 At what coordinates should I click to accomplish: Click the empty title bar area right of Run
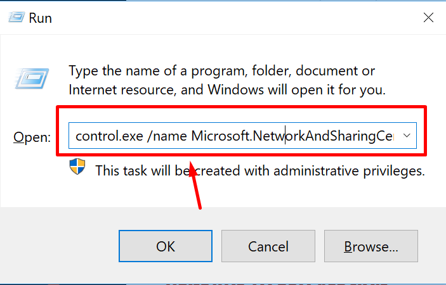point(236,18)
